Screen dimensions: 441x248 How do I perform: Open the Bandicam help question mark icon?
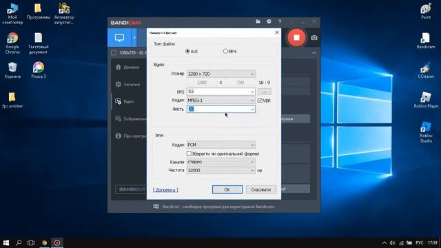[280, 21]
